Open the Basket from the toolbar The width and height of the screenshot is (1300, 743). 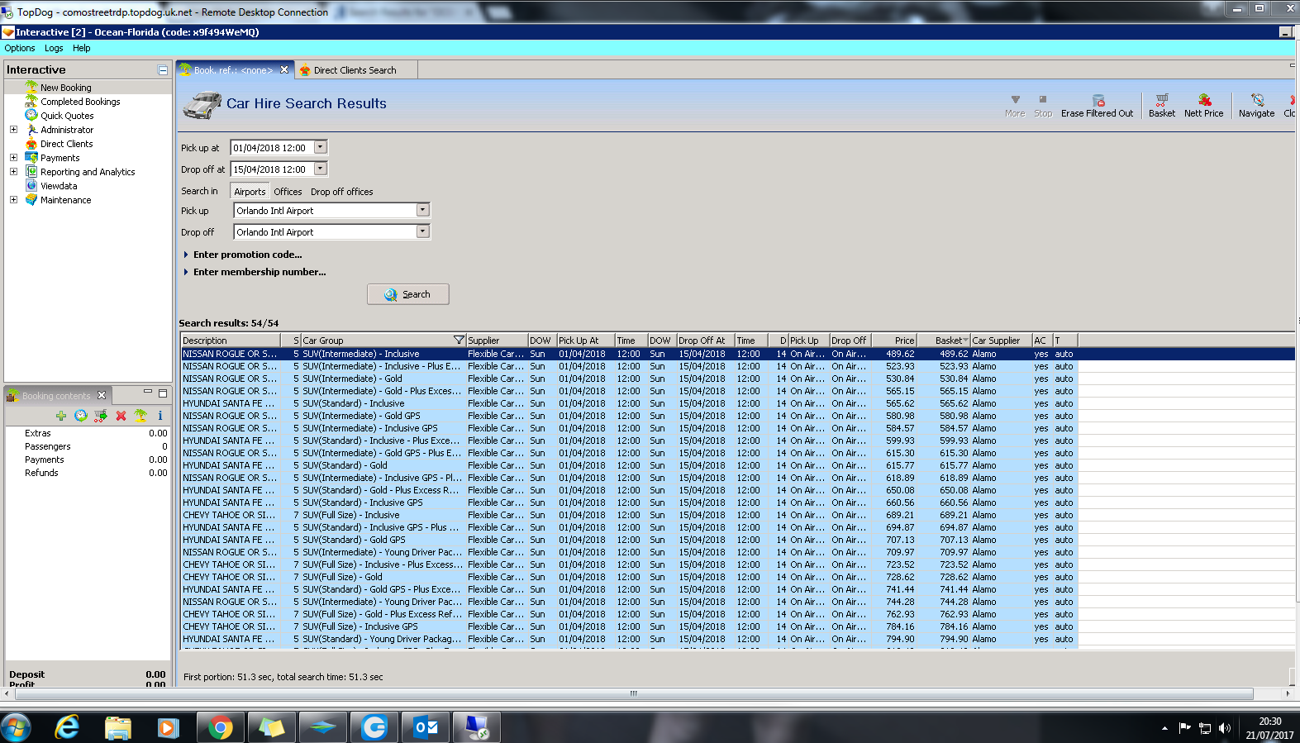[x=1161, y=106]
